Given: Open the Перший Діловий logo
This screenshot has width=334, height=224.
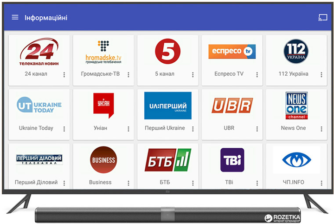Looking at the screenshot, I should pyautogui.click(x=39, y=159).
